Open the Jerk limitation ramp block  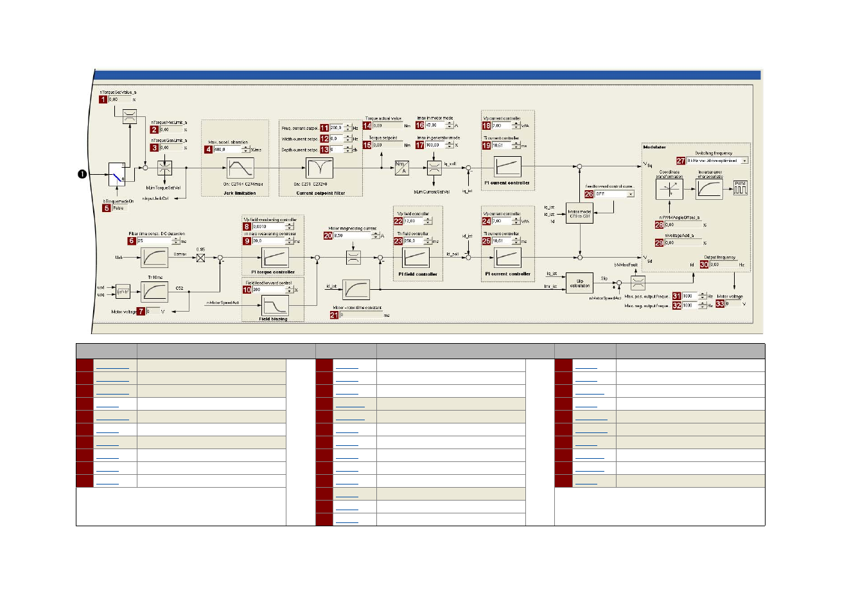[240, 168]
